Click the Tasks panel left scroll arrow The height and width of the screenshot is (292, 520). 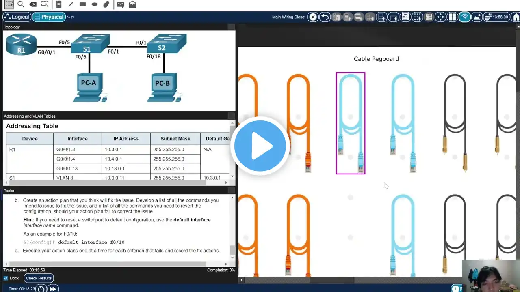point(6,264)
